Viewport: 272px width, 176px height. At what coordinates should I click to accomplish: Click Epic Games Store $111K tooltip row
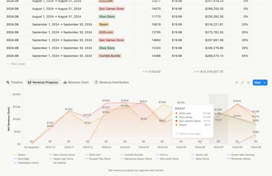(x=193, y=121)
